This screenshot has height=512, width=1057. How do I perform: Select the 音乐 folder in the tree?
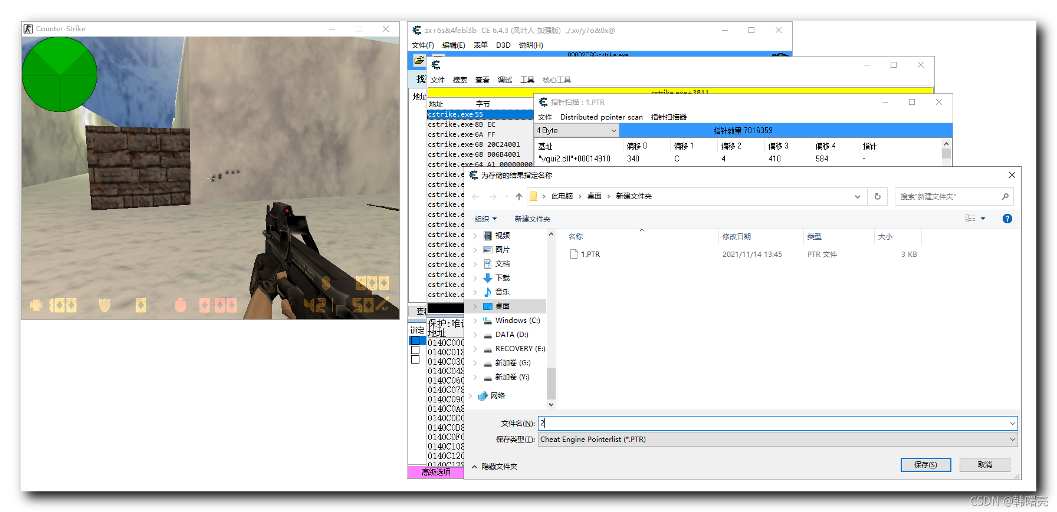503,292
